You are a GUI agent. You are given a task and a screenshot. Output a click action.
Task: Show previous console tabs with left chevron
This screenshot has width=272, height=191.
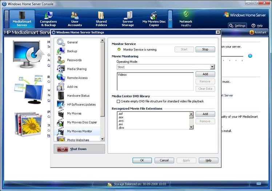7,19
